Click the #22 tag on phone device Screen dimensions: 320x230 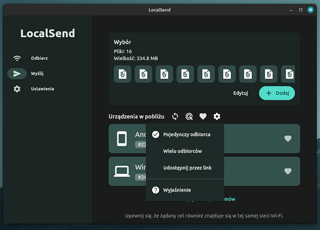(x=141, y=144)
